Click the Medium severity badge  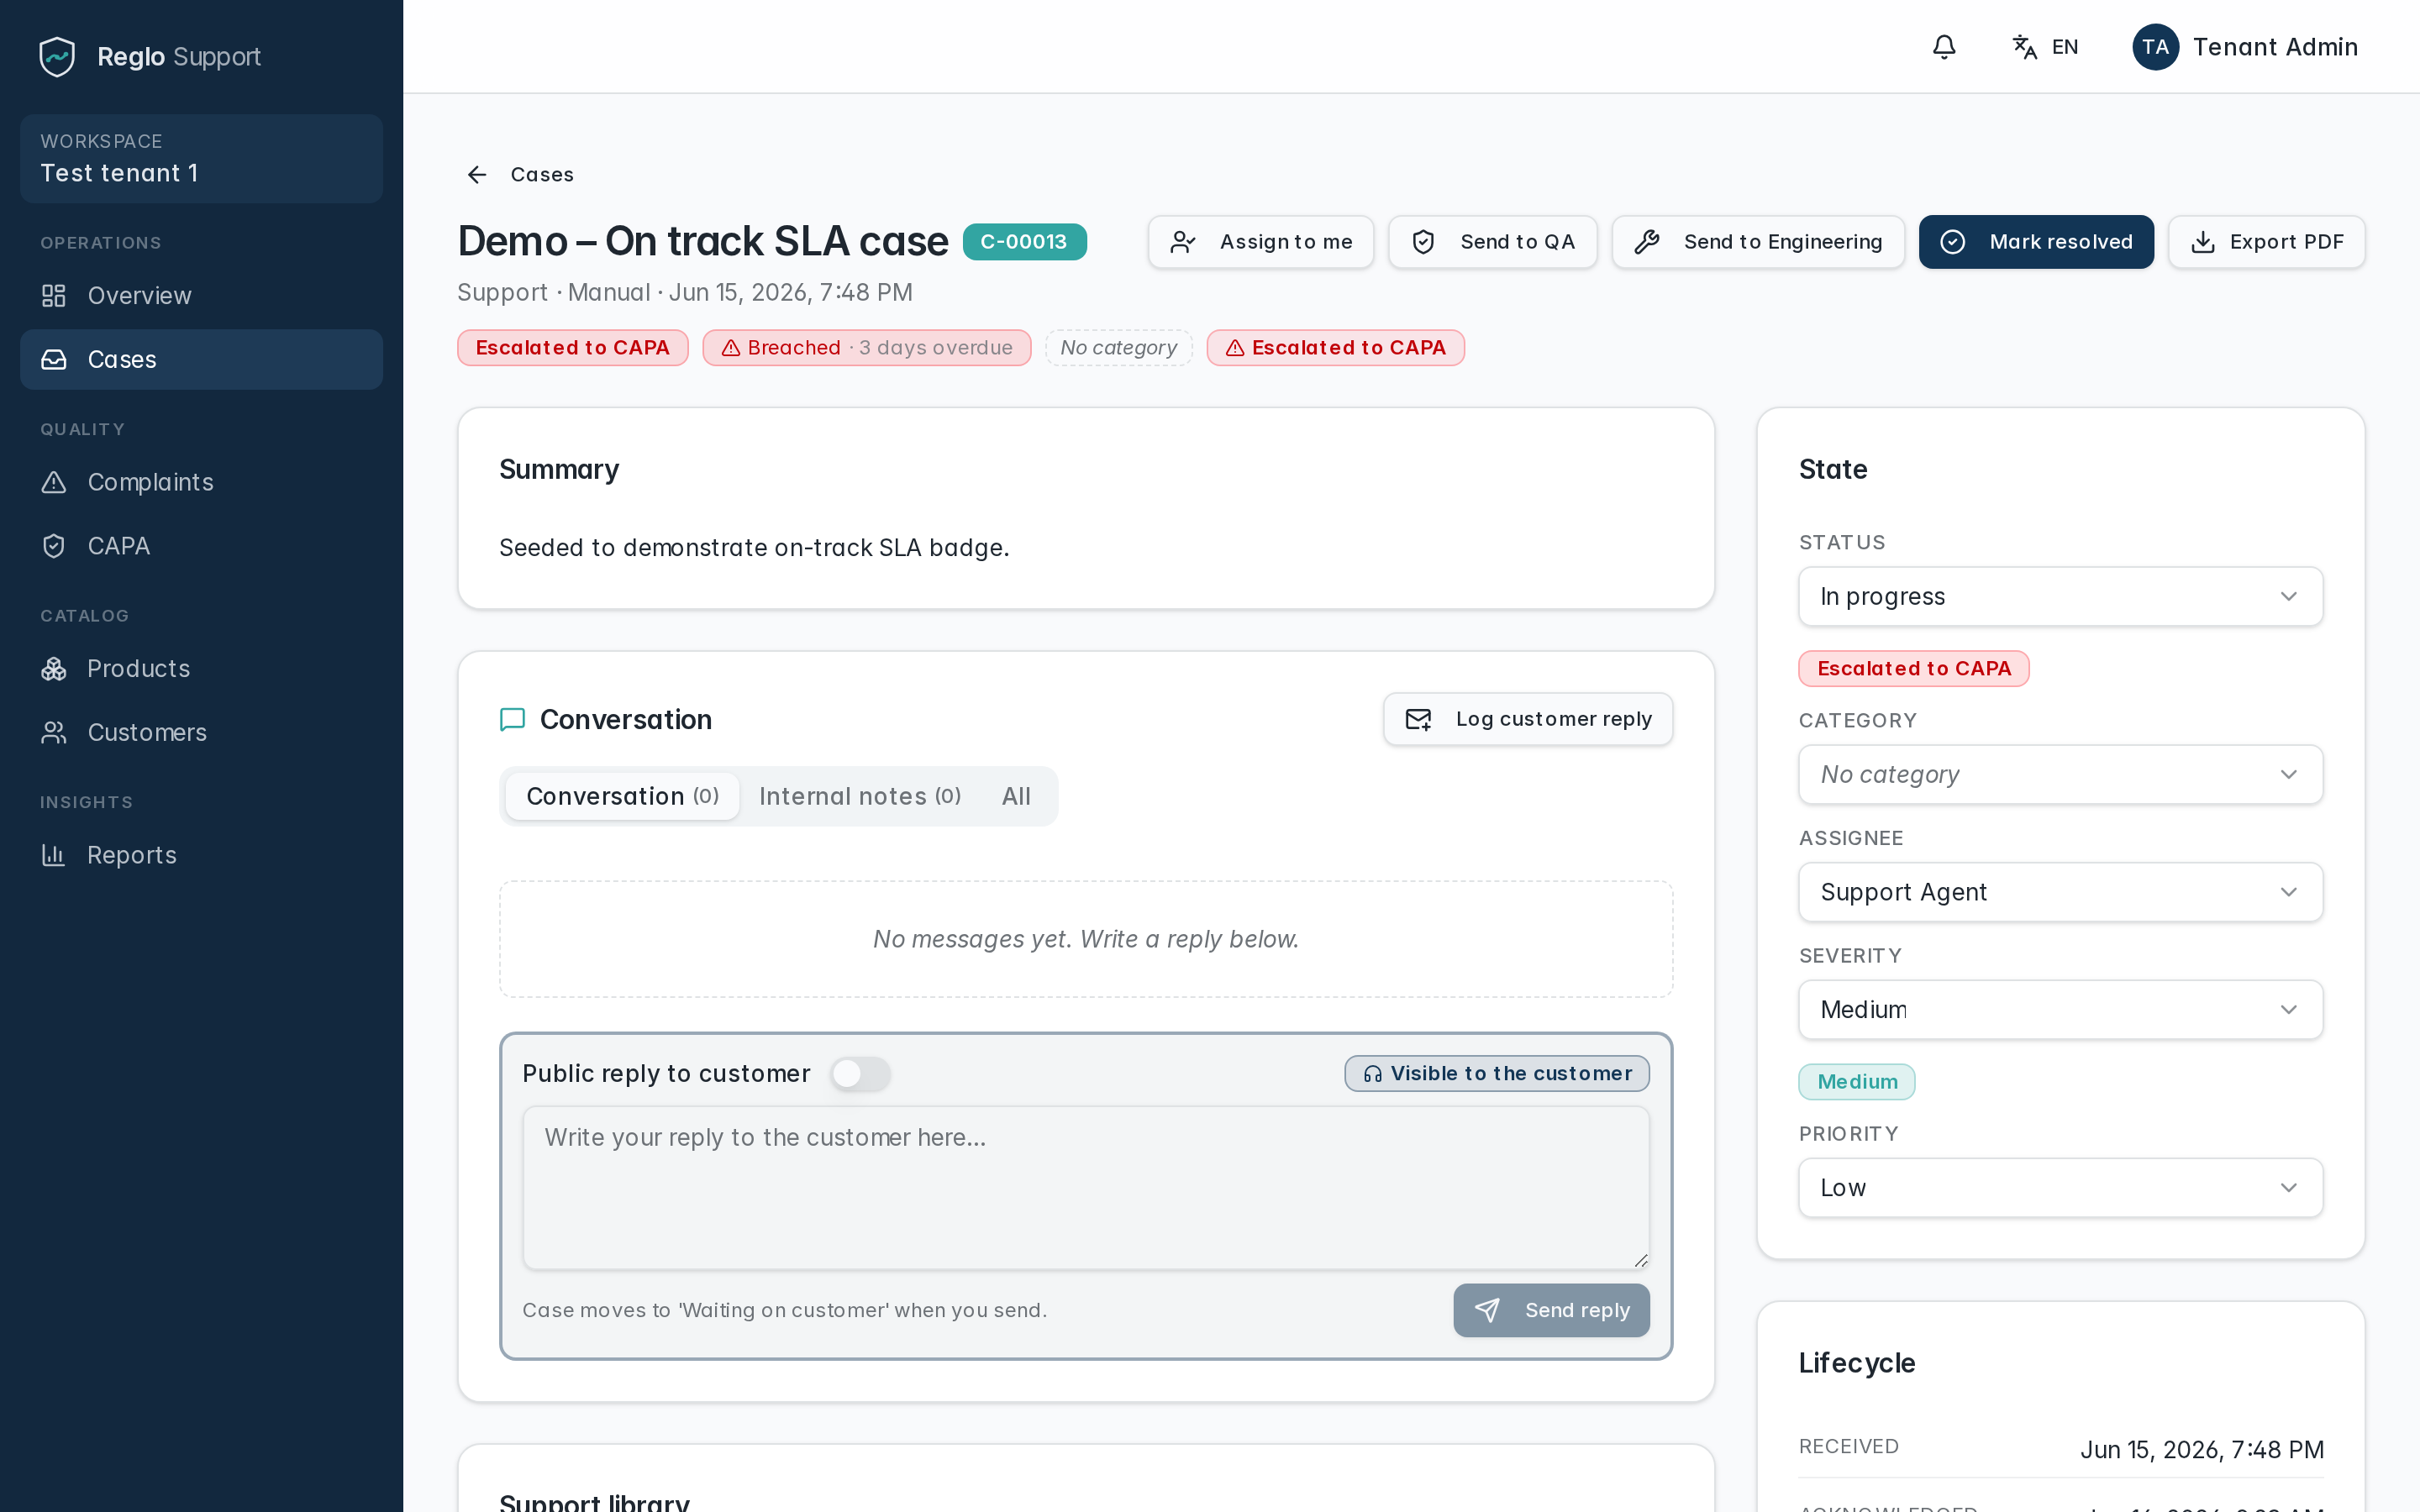click(1856, 1082)
